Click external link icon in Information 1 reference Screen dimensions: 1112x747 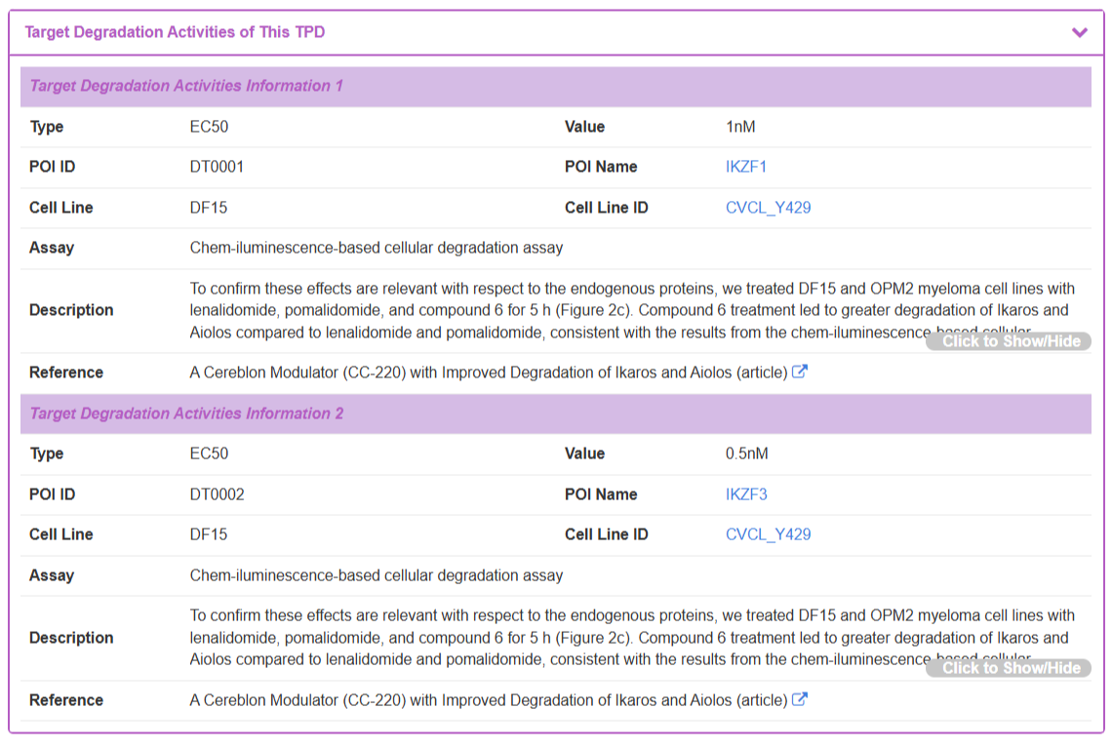tap(799, 372)
